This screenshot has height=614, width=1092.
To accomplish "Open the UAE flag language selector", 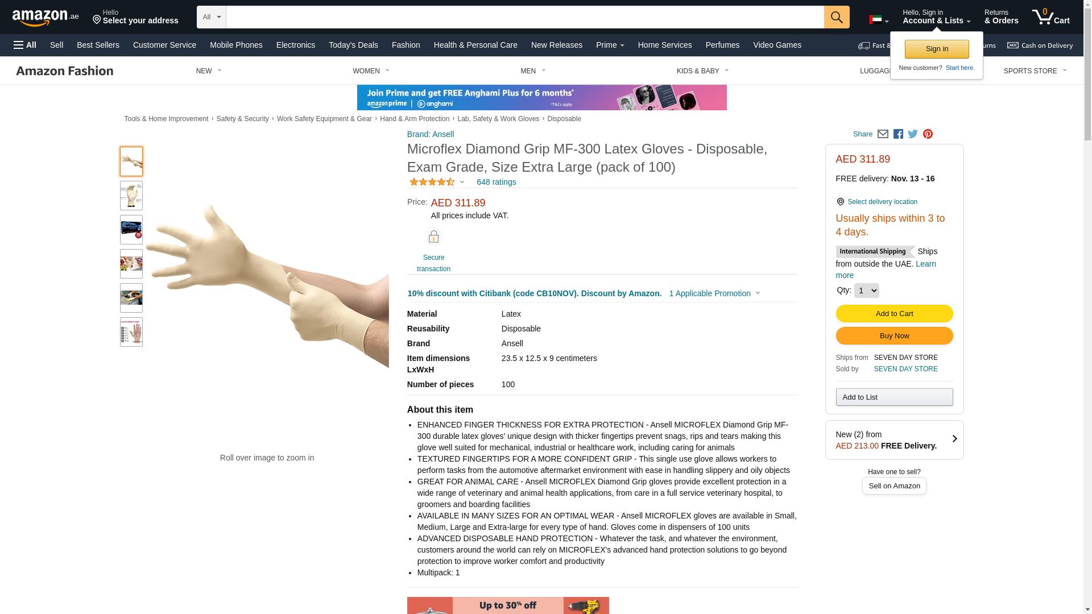I will pyautogui.click(x=879, y=20).
